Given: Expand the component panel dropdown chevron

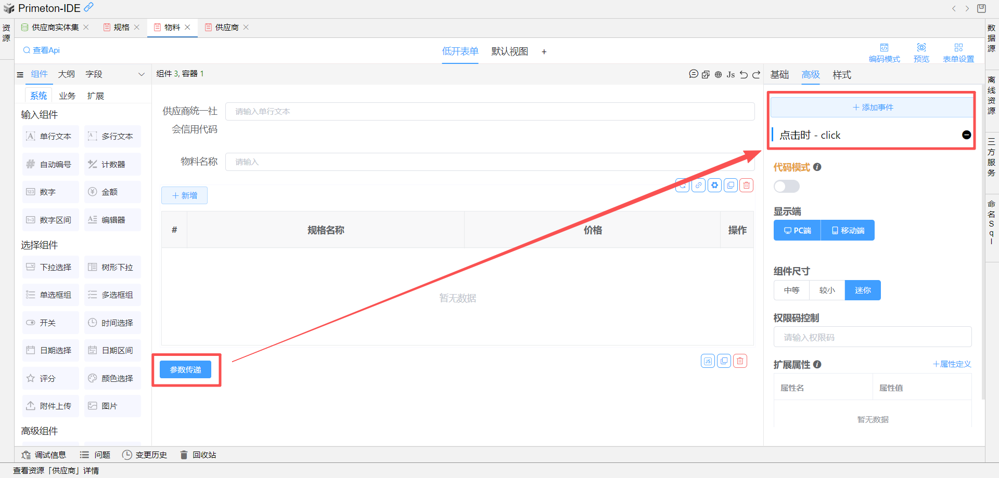Looking at the screenshot, I should [141, 74].
